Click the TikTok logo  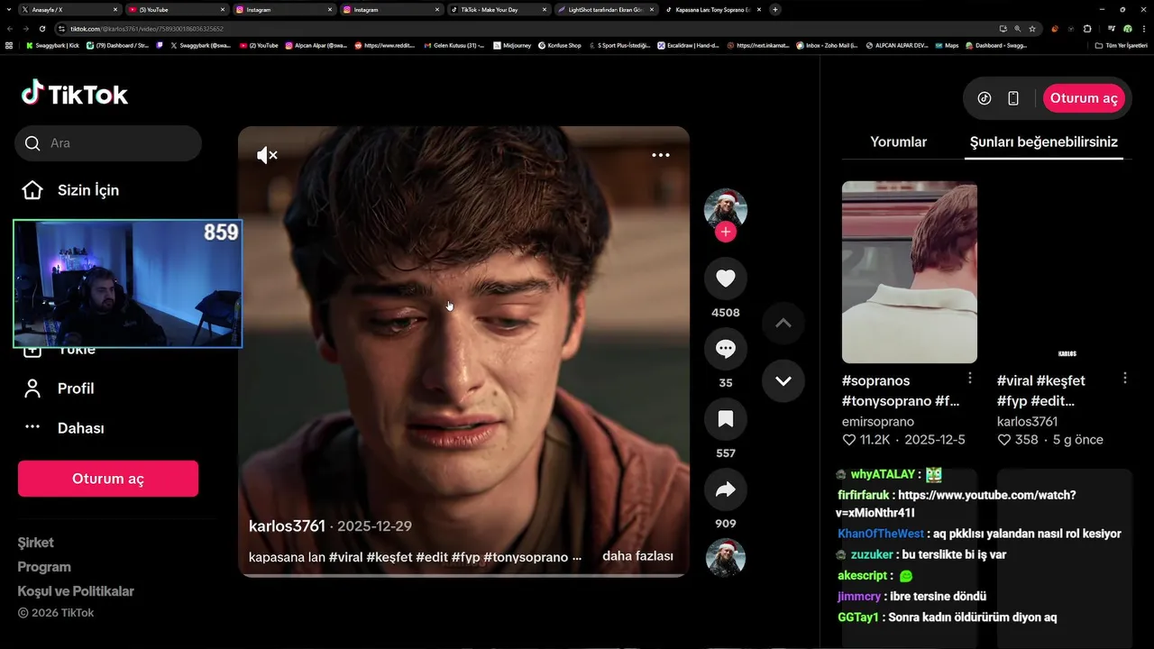(75, 94)
